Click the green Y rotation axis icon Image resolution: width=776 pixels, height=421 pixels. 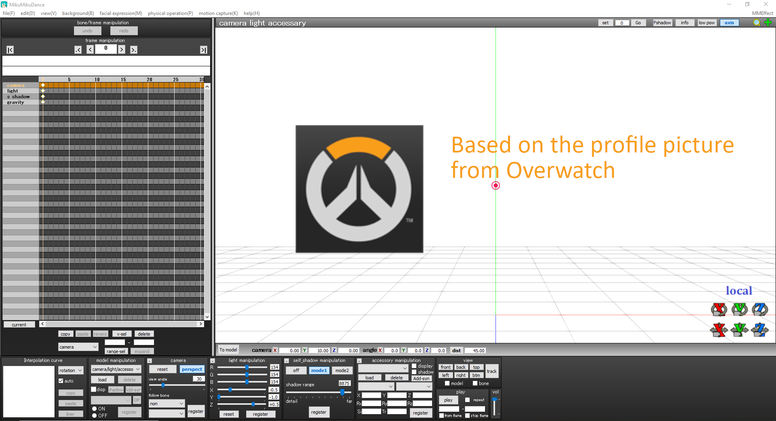[x=740, y=310]
